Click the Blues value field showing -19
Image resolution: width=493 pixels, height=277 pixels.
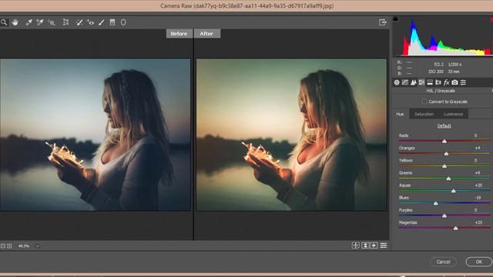478,198
